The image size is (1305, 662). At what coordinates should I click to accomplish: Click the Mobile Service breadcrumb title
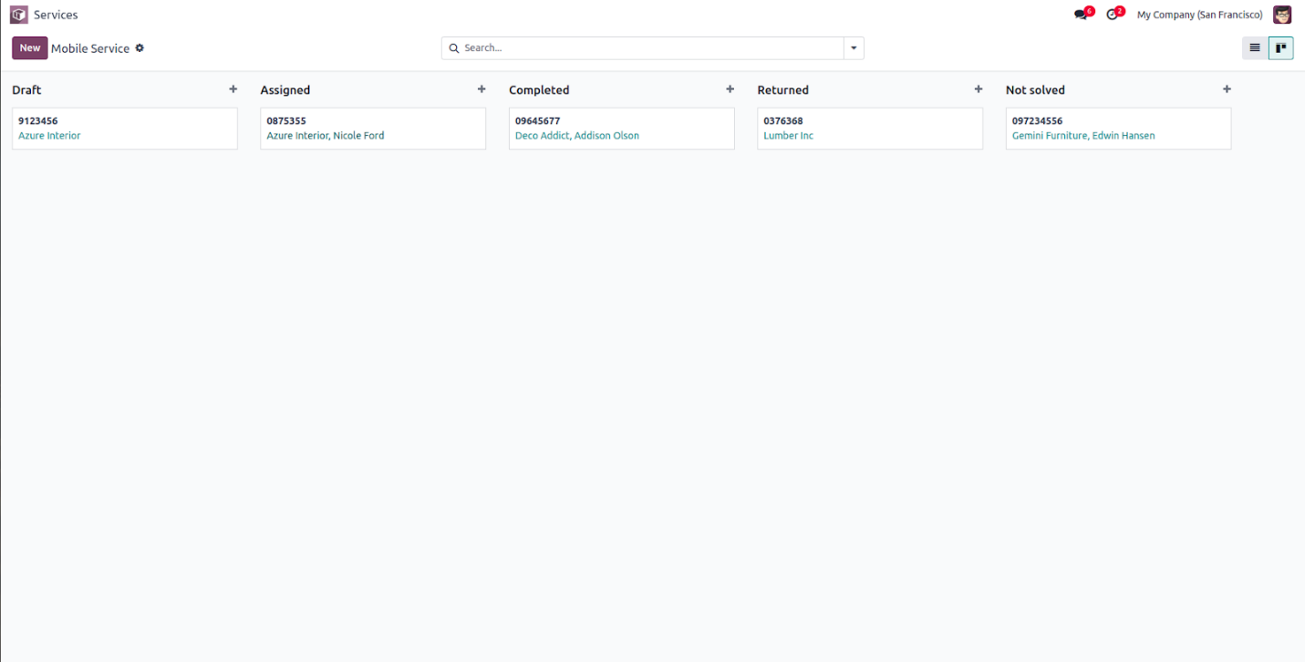click(90, 48)
